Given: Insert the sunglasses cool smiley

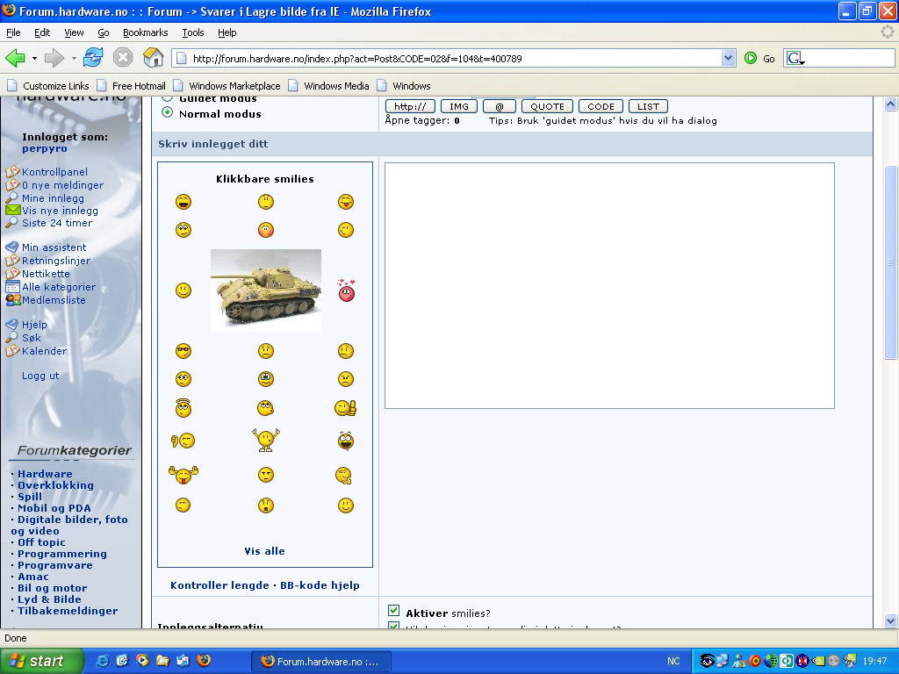Looking at the screenshot, I should [183, 351].
